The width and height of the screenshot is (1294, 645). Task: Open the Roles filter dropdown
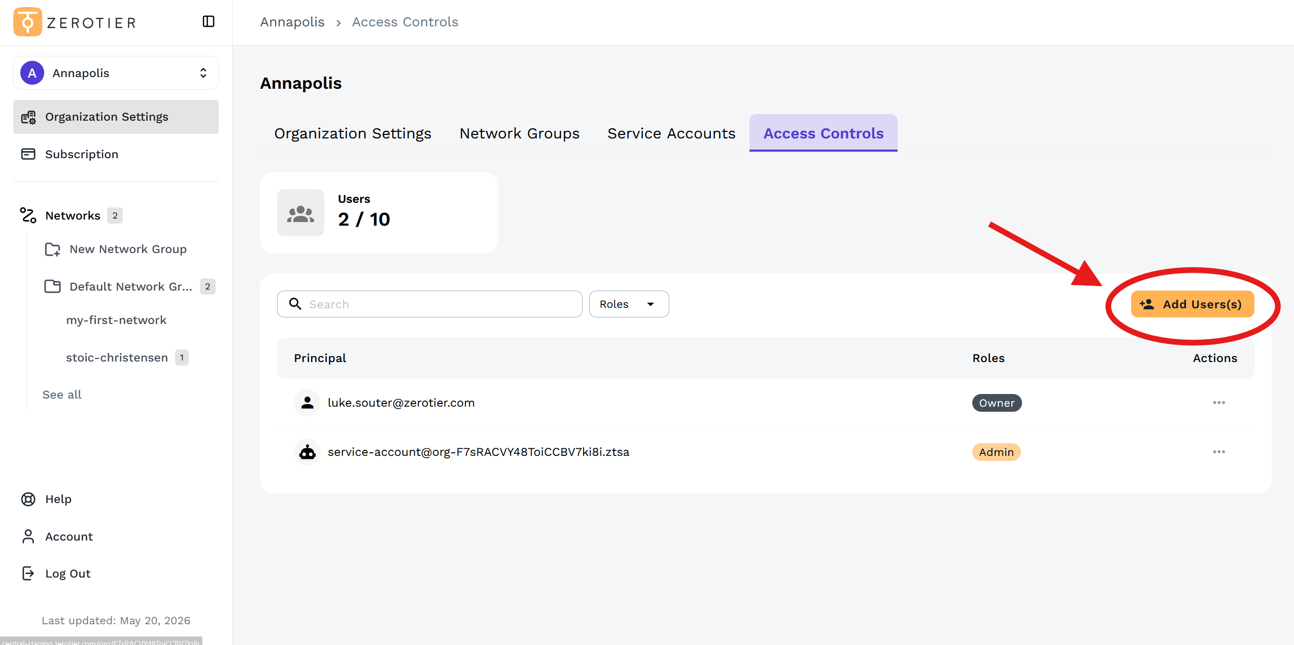click(x=629, y=304)
